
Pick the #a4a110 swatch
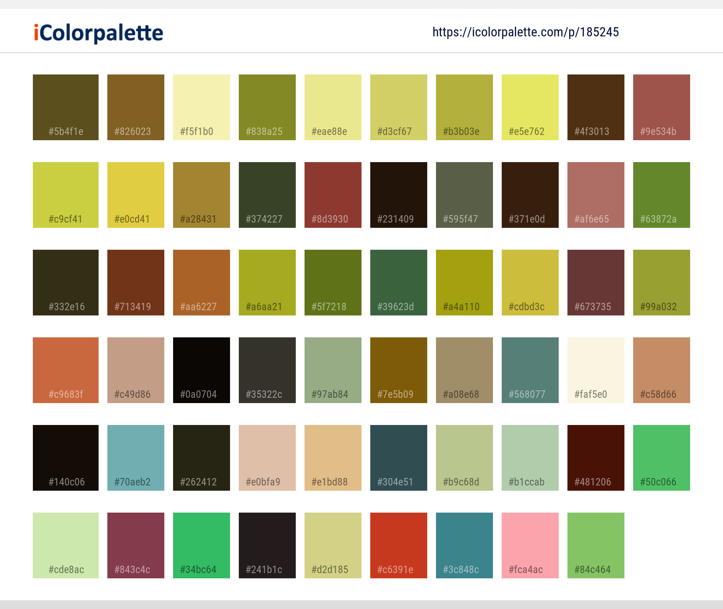464,283
